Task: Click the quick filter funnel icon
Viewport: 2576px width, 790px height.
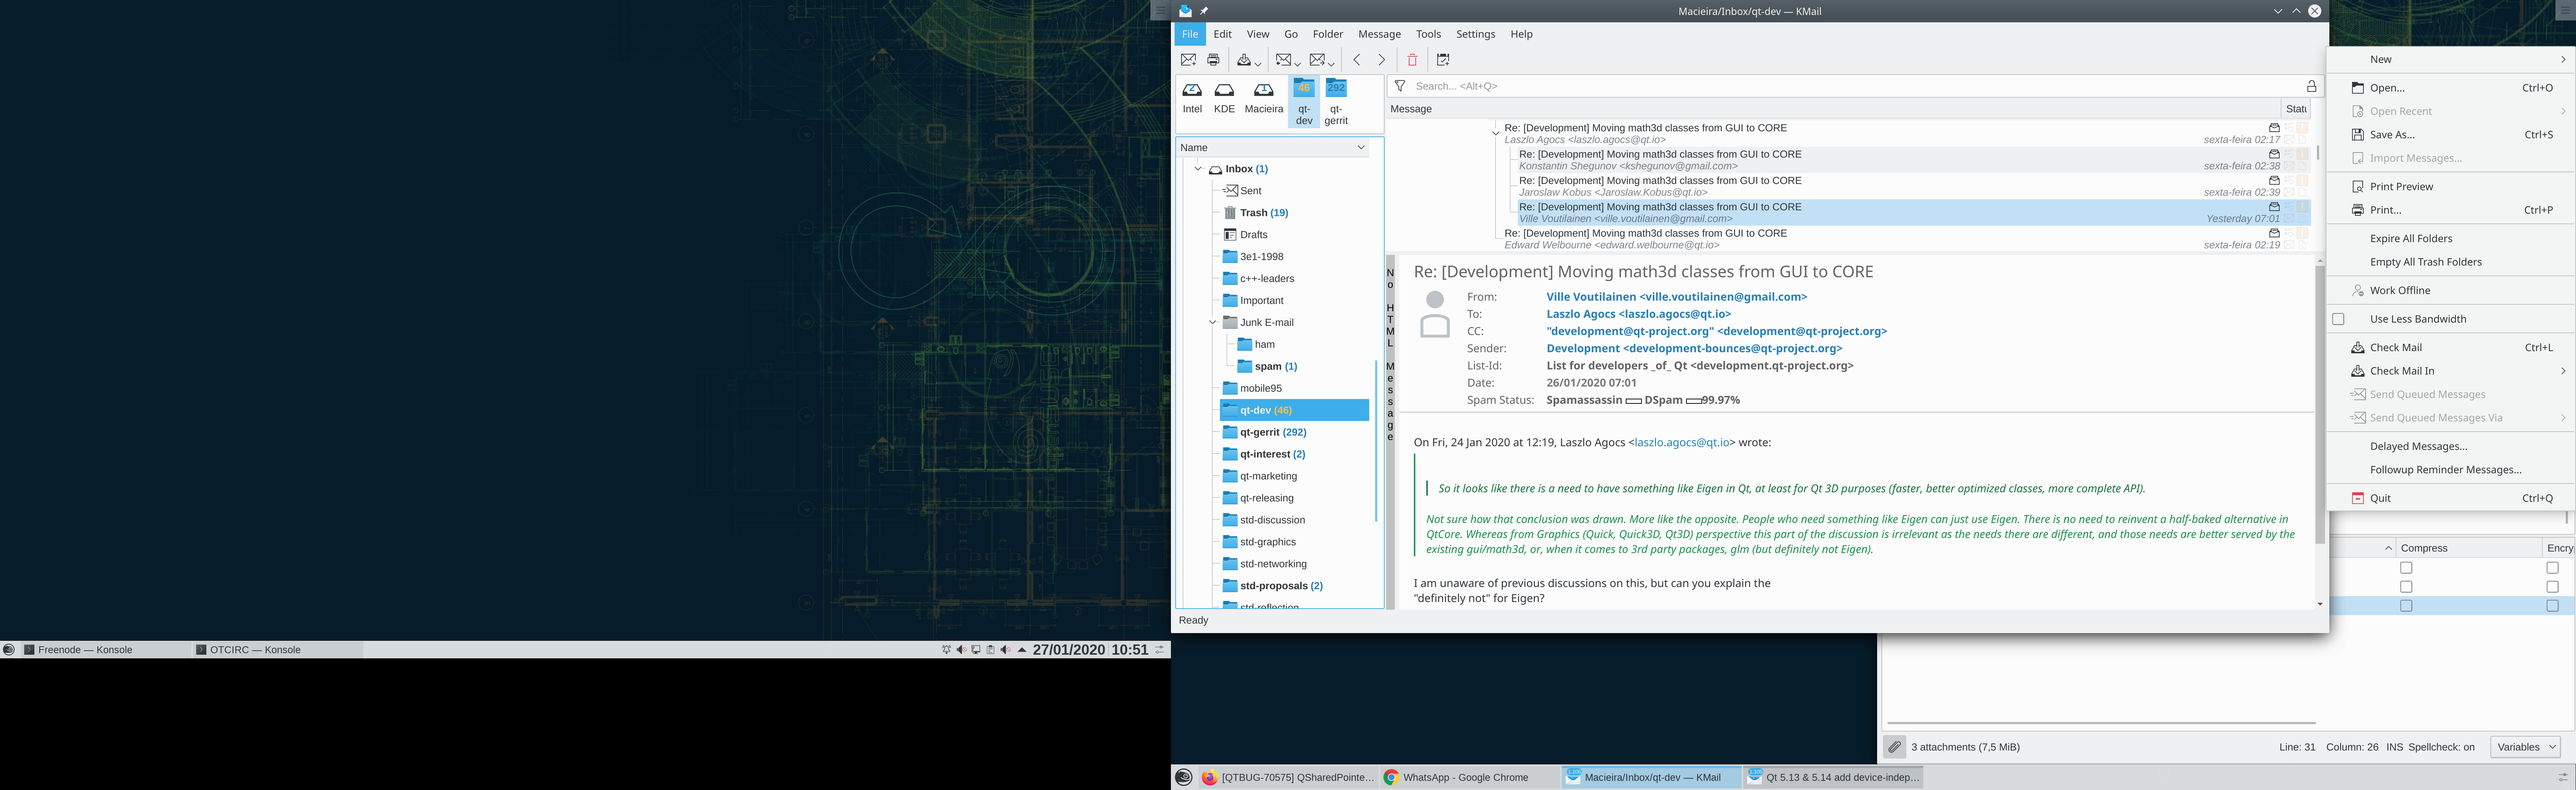Action: (x=1400, y=86)
